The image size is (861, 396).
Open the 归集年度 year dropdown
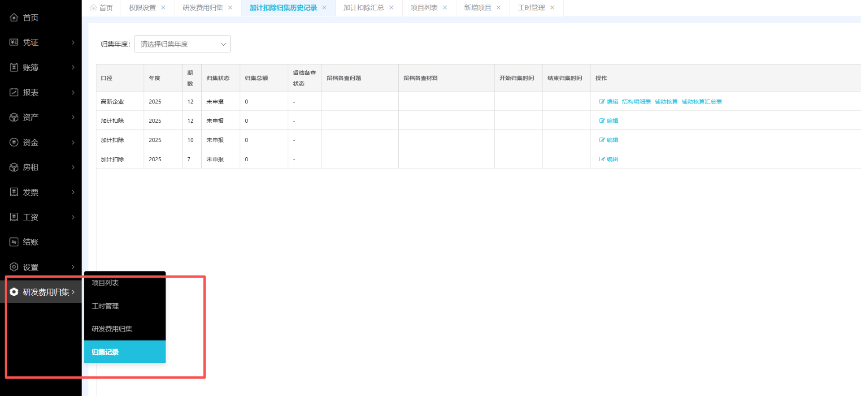pyautogui.click(x=182, y=44)
